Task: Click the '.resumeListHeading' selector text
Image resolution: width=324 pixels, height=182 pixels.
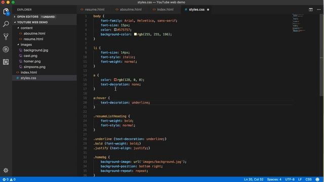Action: pos(110,116)
